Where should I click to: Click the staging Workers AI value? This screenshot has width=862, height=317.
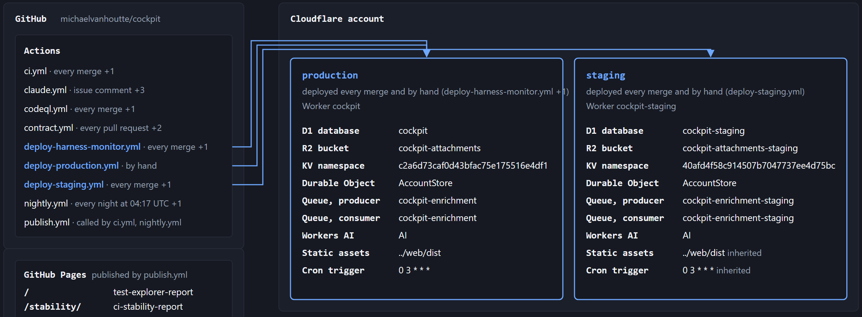[x=687, y=236]
